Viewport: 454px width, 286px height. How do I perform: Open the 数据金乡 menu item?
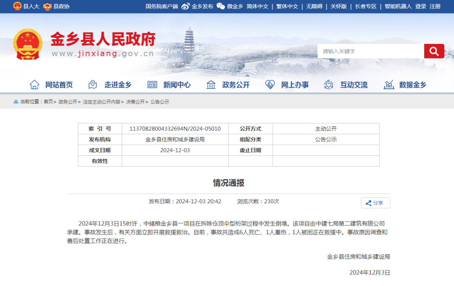(x=413, y=85)
